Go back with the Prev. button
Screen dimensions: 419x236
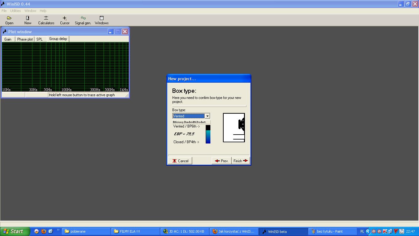pos(222,161)
